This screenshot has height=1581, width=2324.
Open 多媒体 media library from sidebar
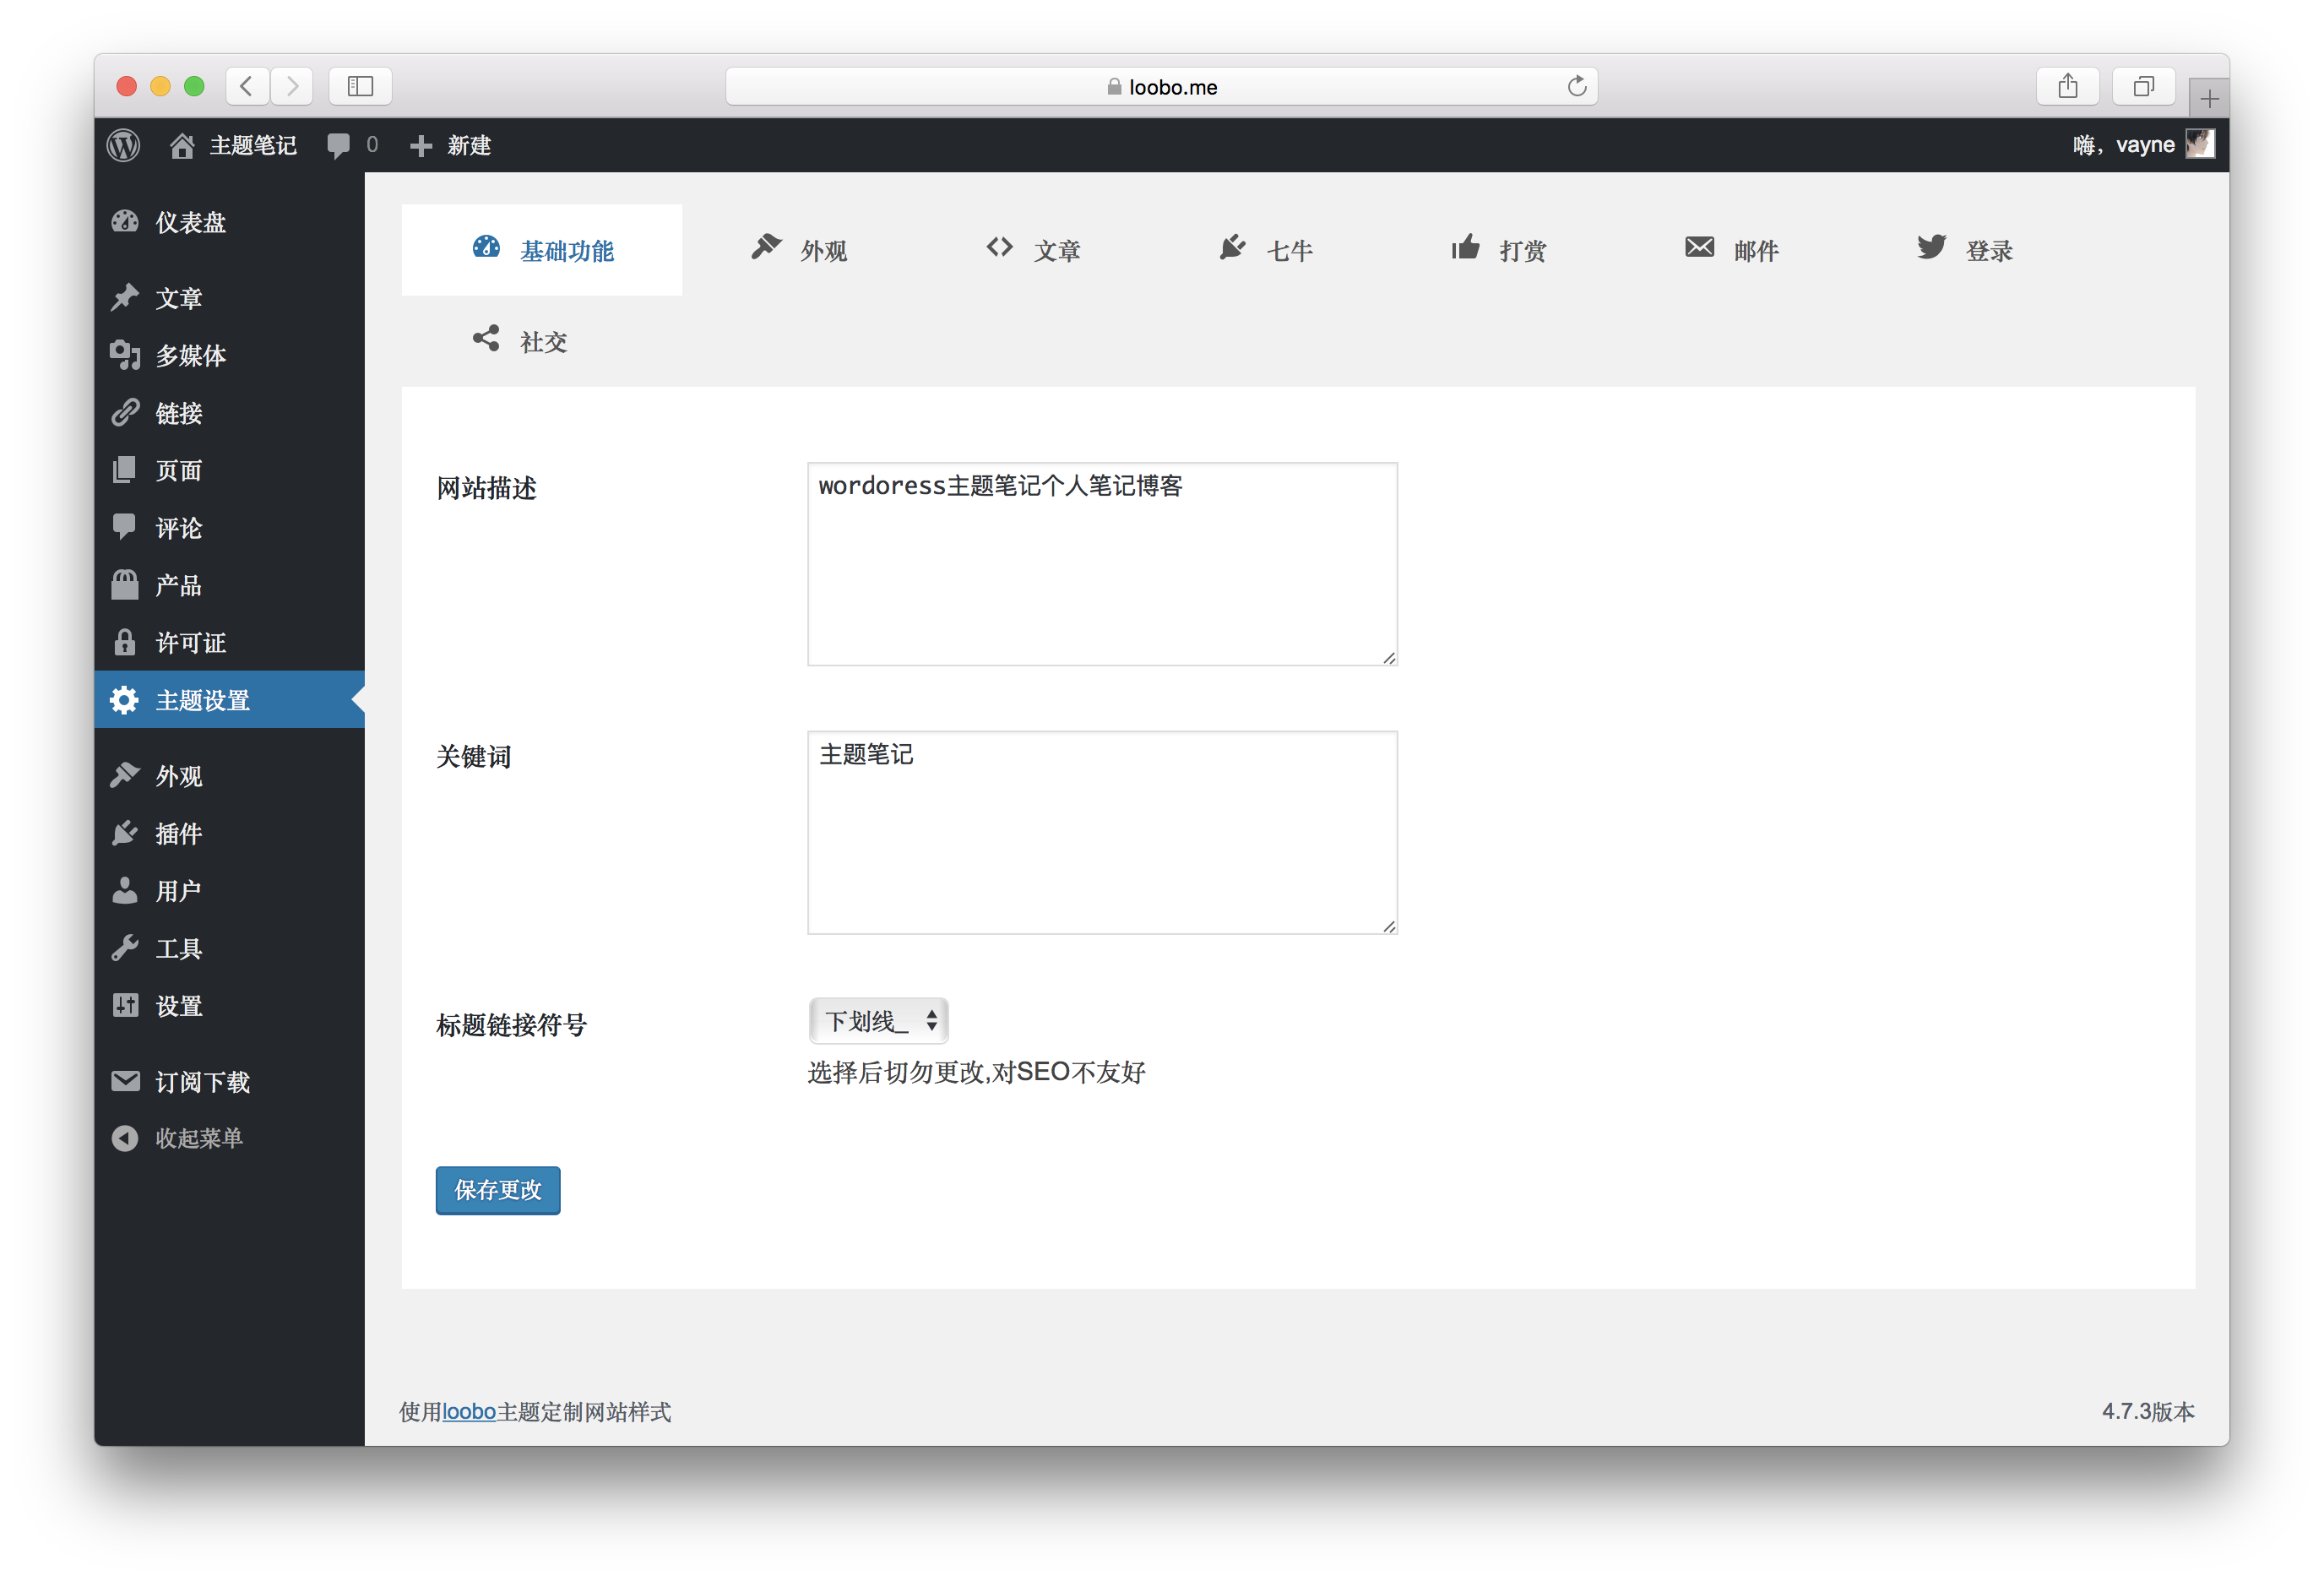point(189,356)
